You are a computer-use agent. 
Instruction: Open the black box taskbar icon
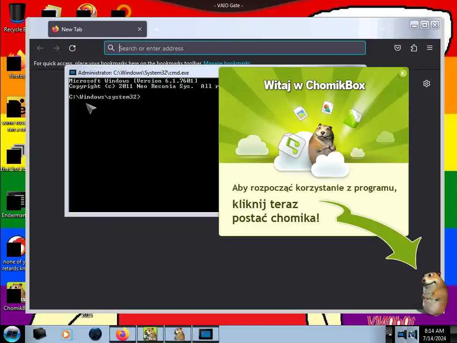point(40,334)
